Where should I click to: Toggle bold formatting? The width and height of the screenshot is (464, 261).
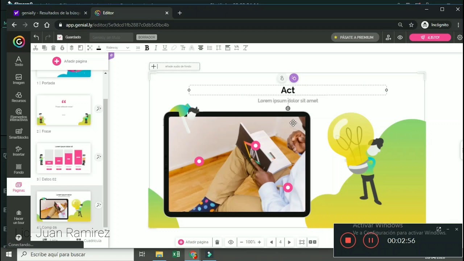(x=147, y=48)
